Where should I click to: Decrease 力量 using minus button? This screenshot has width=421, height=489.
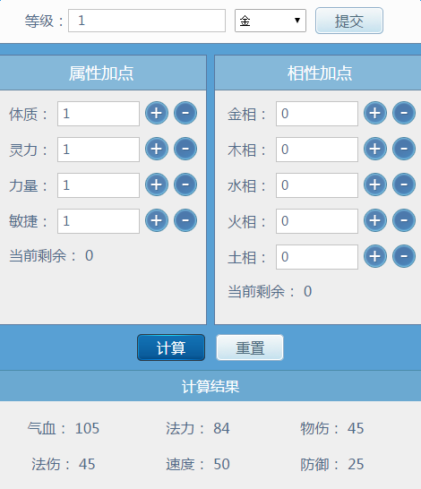pyautogui.click(x=185, y=184)
